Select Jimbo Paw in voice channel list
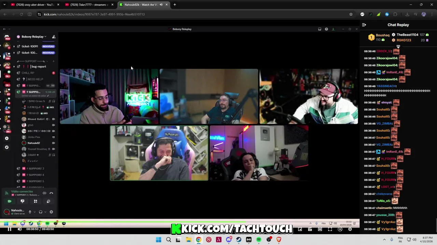This screenshot has width=437, height=245. (x=34, y=137)
